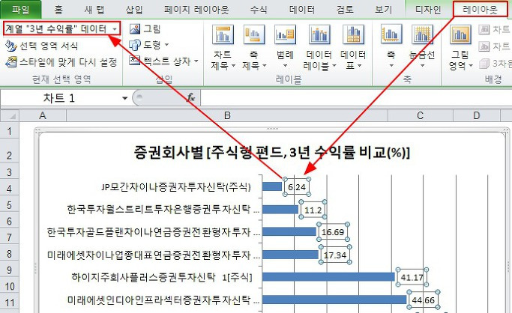Click the chart title 증권회사별 주식형 펀드
This screenshot has height=313, width=512.
271,153
